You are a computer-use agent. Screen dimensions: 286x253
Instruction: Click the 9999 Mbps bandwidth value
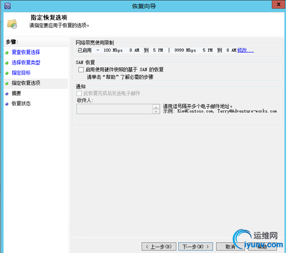(x=185, y=50)
